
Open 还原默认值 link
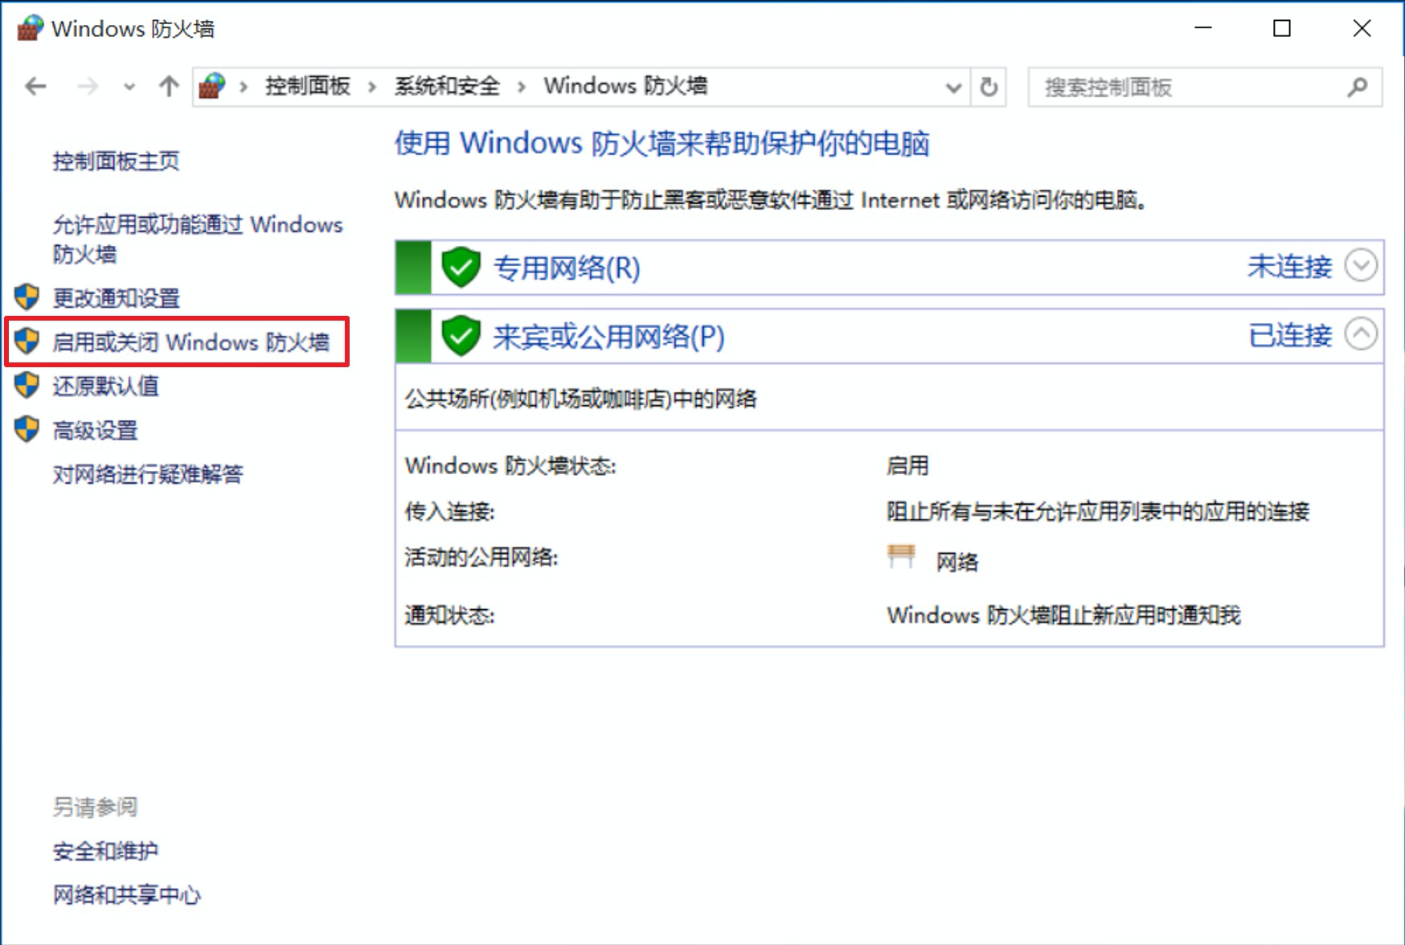click(106, 387)
